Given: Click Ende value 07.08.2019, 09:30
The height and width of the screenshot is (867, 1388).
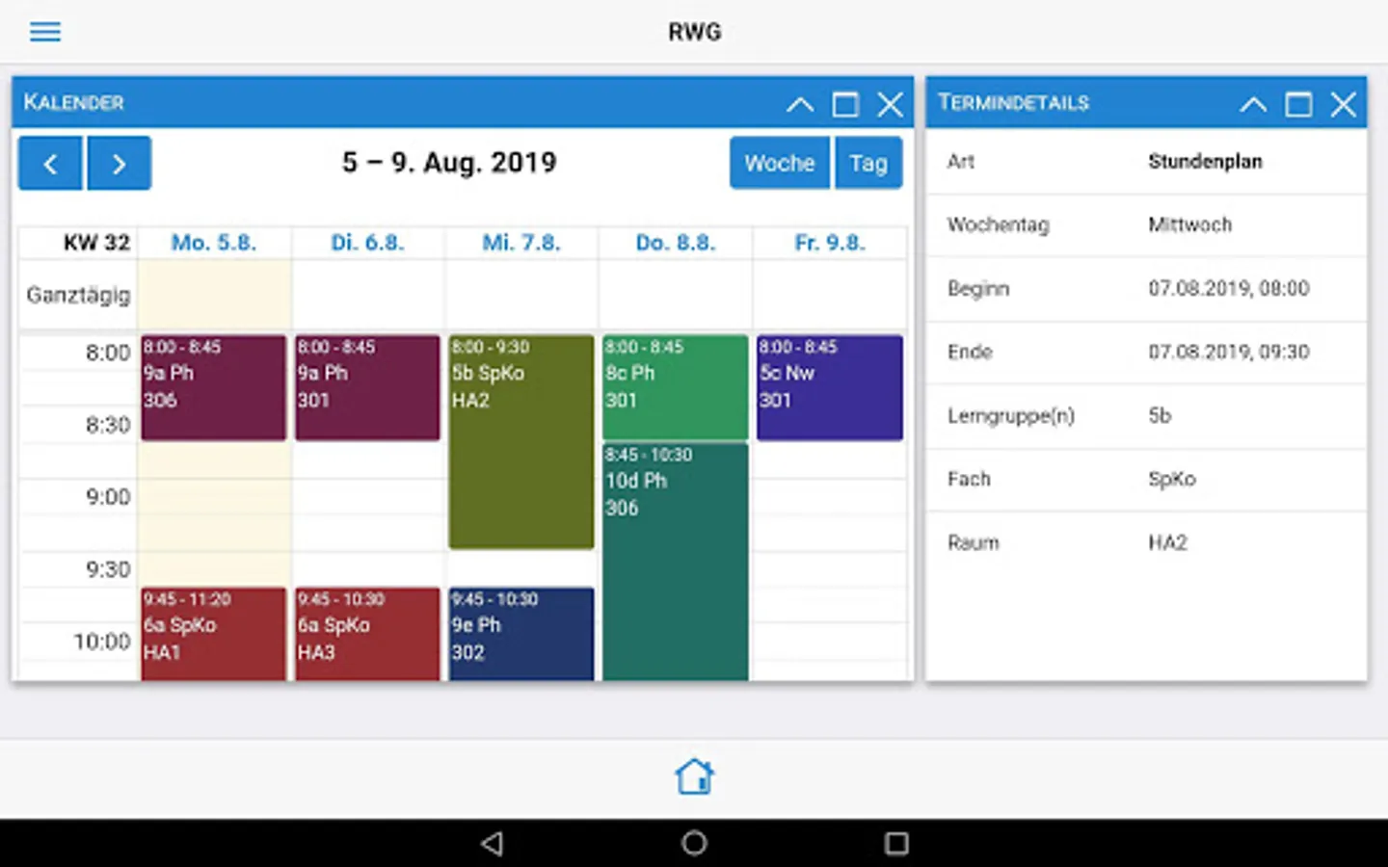Looking at the screenshot, I should point(1228,352).
